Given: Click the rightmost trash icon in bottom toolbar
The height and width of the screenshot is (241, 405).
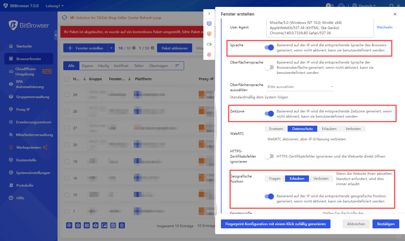Looking at the screenshot, I should coord(122,225).
